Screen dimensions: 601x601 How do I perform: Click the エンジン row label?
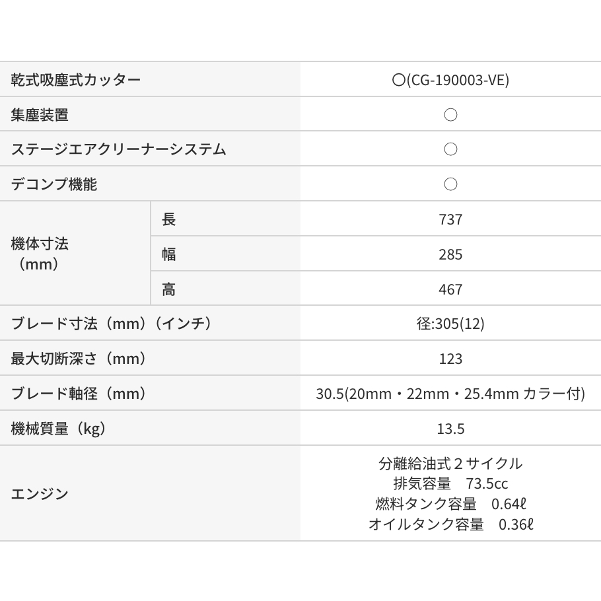40,493
